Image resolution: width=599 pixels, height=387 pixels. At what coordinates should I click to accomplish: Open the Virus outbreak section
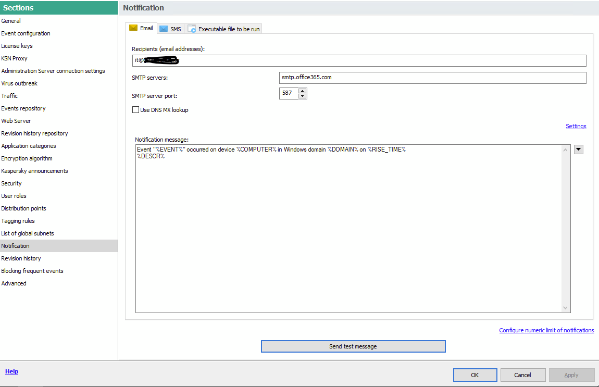coord(19,83)
